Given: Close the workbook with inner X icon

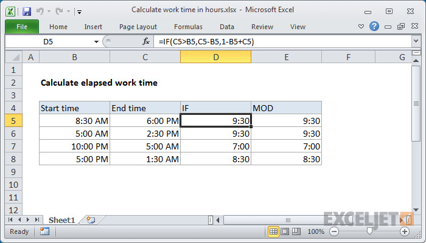Looking at the screenshot, I should click(414, 26).
